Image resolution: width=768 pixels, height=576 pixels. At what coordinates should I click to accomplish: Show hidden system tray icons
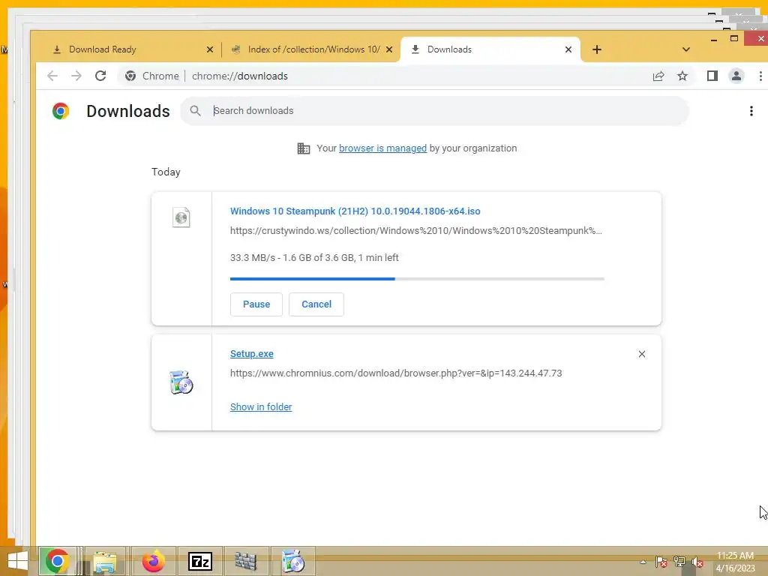(x=643, y=562)
